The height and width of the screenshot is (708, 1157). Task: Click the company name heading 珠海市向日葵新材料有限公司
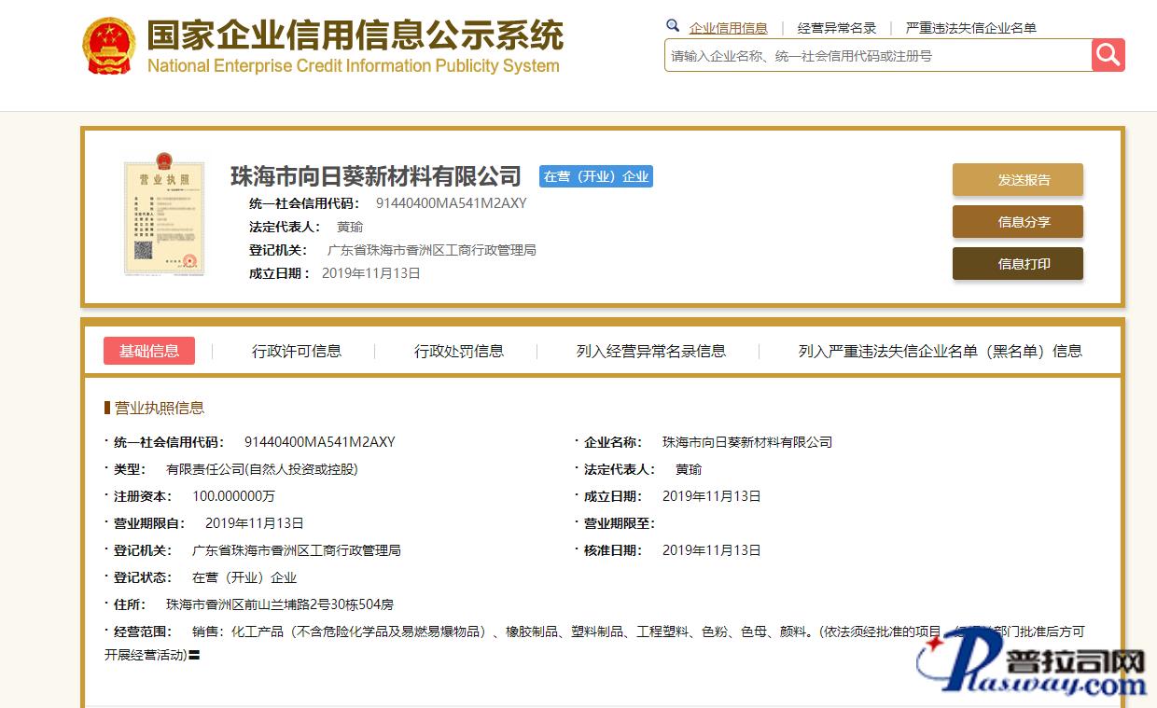(x=376, y=175)
